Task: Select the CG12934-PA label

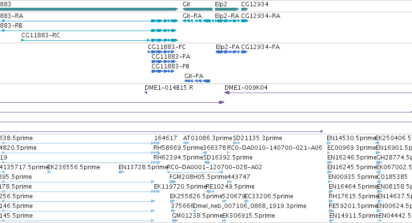Action: click(260, 47)
